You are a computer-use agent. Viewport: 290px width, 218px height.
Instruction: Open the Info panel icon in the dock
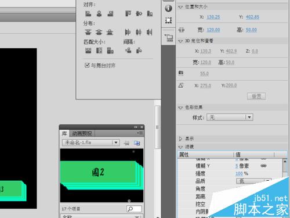pyautogui.click(x=168, y=8)
